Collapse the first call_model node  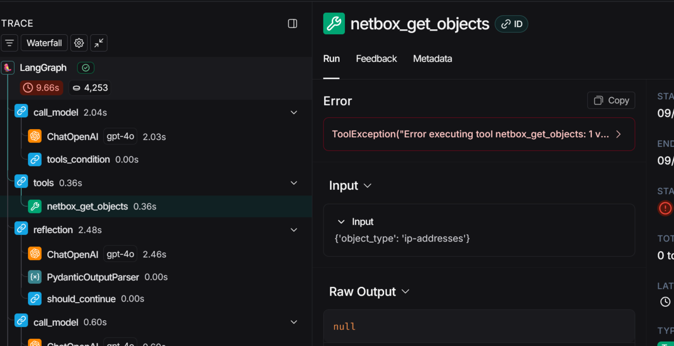294,112
